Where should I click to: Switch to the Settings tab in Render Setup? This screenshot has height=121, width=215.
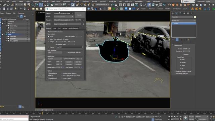pos(65,28)
